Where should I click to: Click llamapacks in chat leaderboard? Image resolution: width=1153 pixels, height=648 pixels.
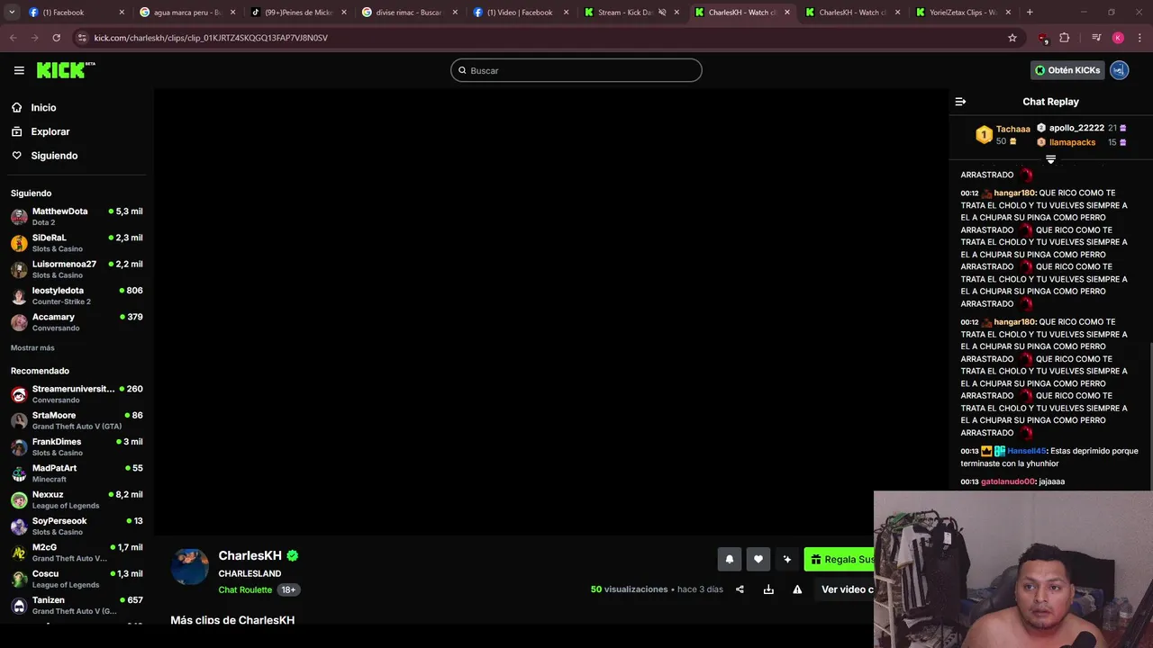coord(1072,142)
